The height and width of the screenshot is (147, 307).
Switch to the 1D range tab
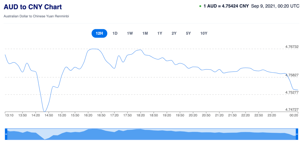pos(115,33)
